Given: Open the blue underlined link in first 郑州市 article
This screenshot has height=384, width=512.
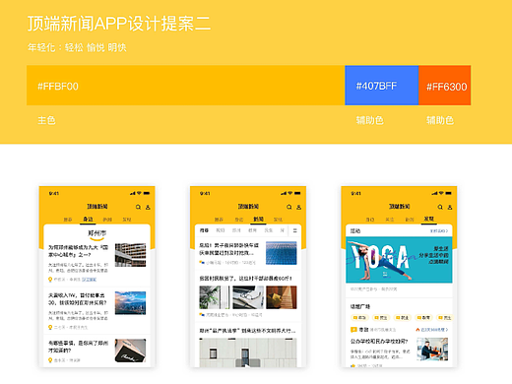Looking at the screenshot, I should click(89, 280).
